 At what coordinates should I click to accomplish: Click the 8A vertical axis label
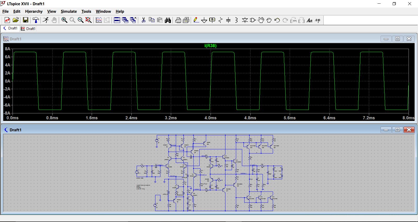pos(7,49)
